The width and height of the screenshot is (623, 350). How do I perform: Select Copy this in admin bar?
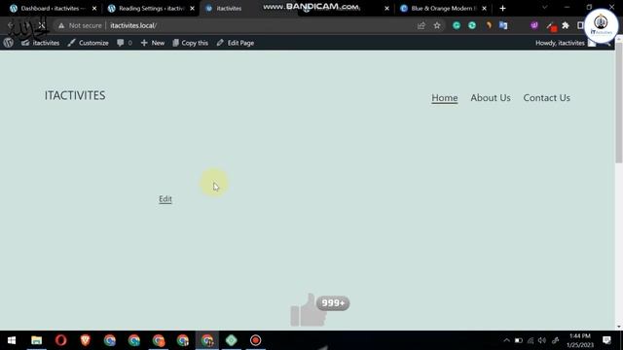[191, 43]
